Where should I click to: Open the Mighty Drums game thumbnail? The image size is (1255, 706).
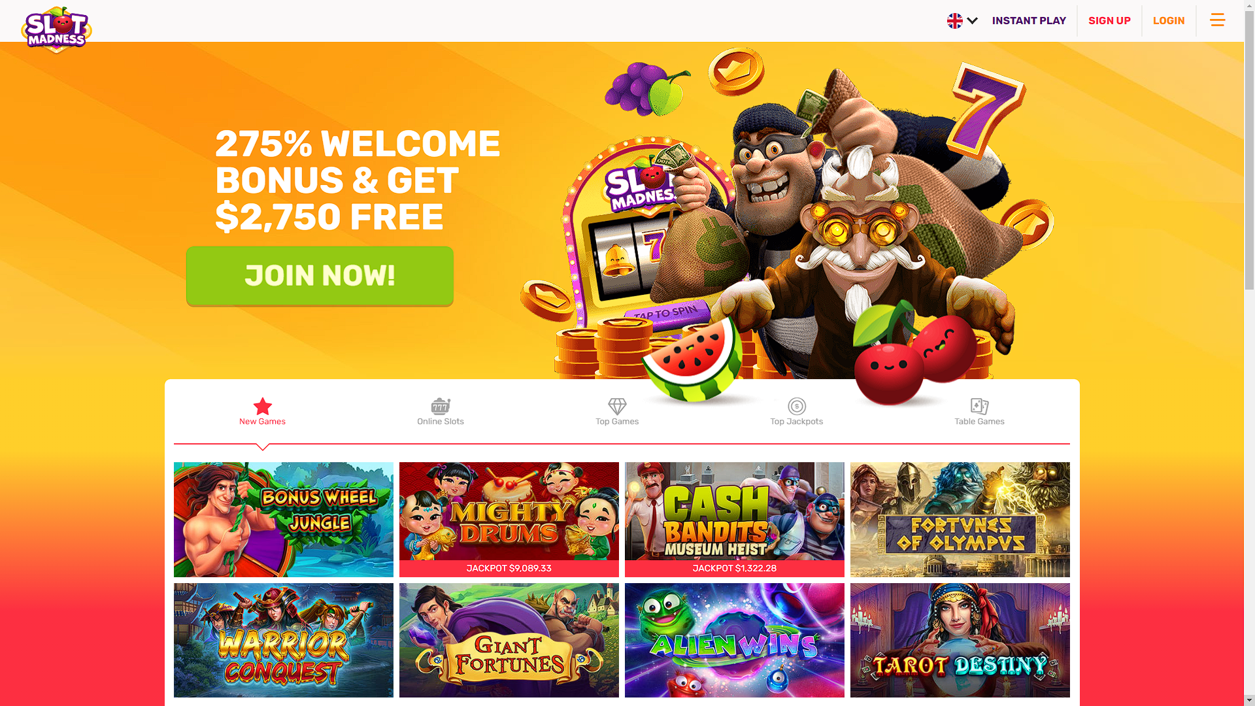(x=509, y=520)
